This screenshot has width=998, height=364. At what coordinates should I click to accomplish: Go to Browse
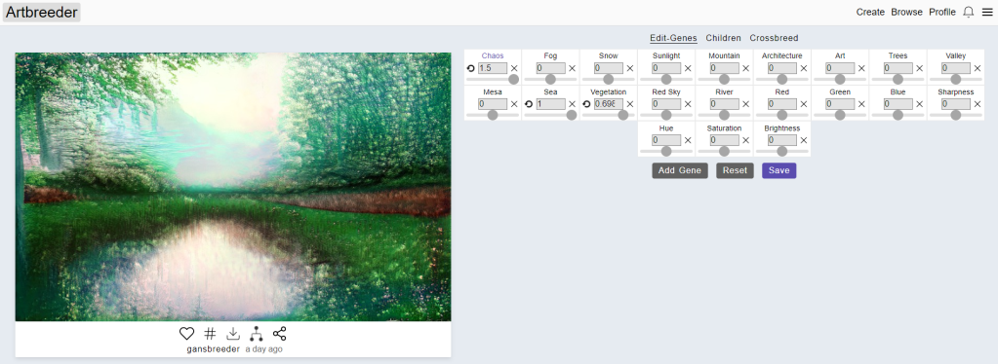[x=906, y=12]
